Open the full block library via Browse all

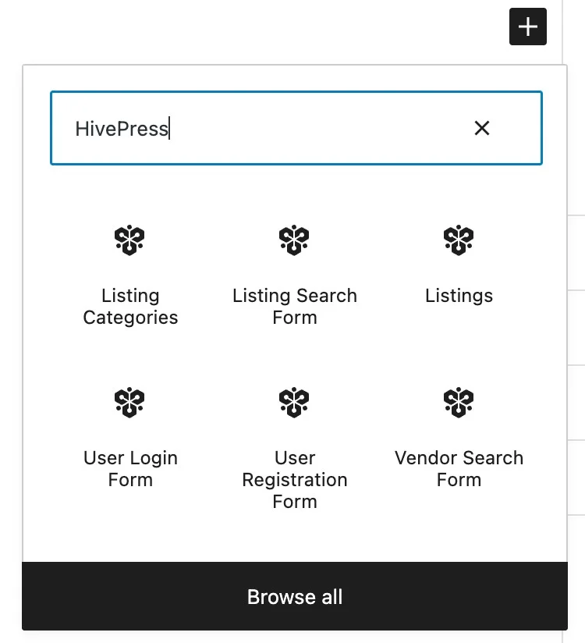294,596
